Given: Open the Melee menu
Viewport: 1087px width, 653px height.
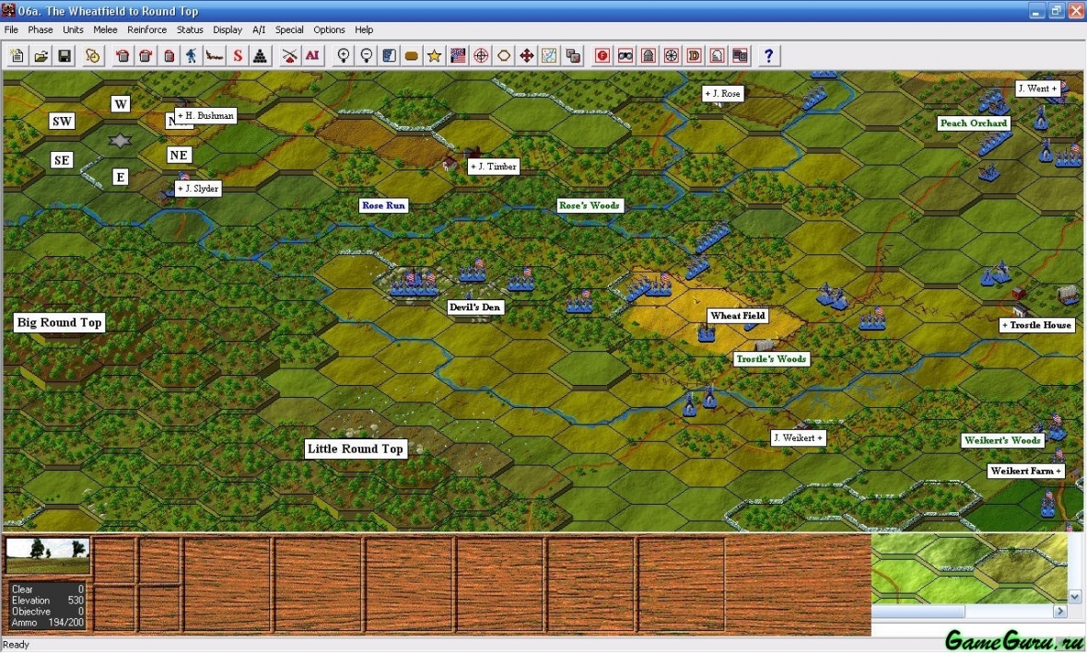Looking at the screenshot, I should tap(105, 29).
